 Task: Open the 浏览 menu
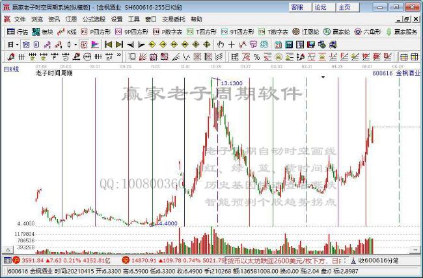pos(37,19)
